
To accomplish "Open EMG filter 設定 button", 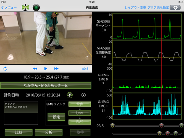I will pos(56,117).
